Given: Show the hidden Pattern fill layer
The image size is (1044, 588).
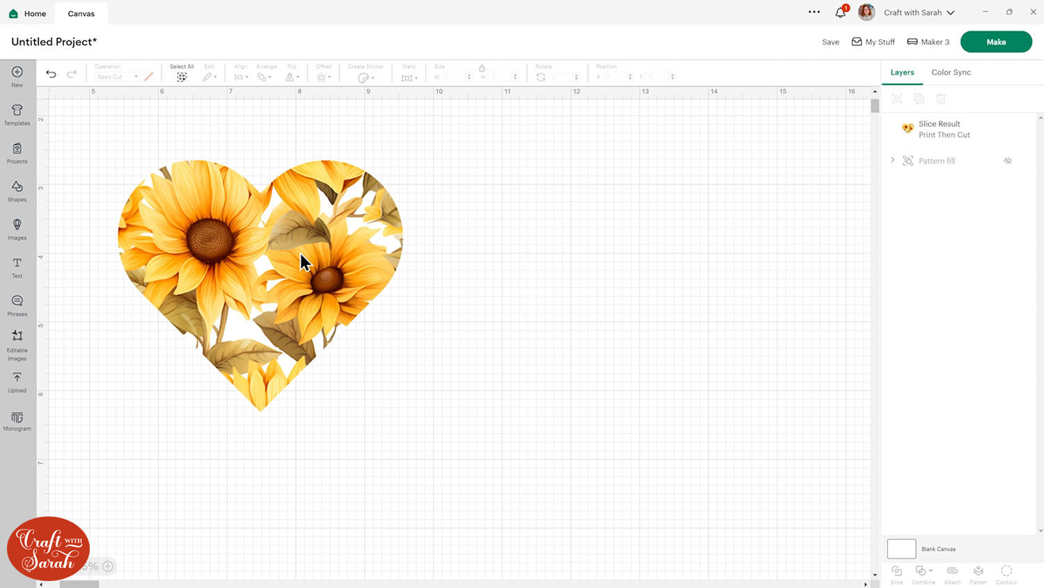Looking at the screenshot, I should coord(1007,161).
